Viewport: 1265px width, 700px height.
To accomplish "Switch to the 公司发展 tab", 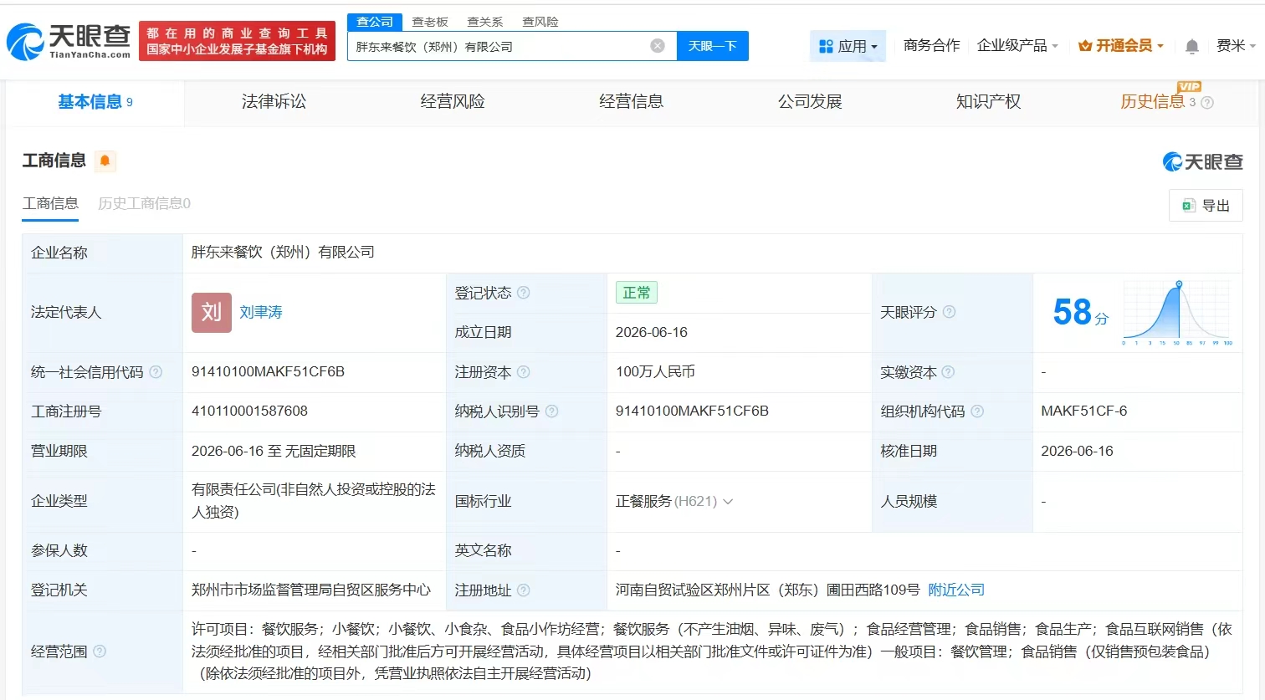I will pyautogui.click(x=810, y=102).
